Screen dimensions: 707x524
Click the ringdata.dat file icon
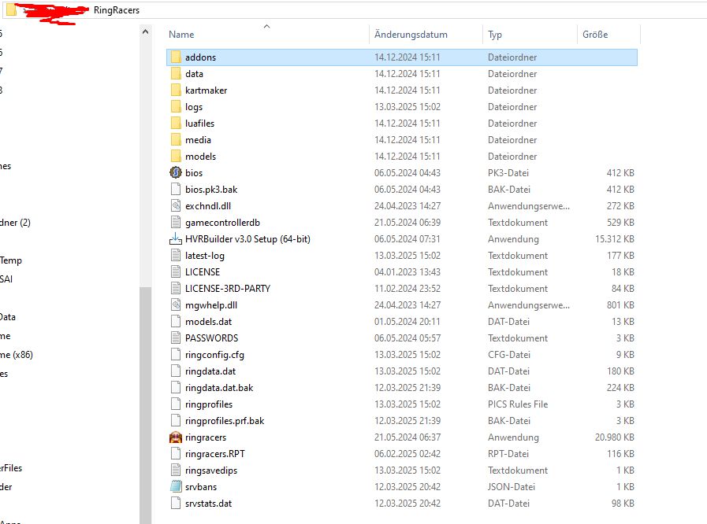pyautogui.click(x=176, y=371)
